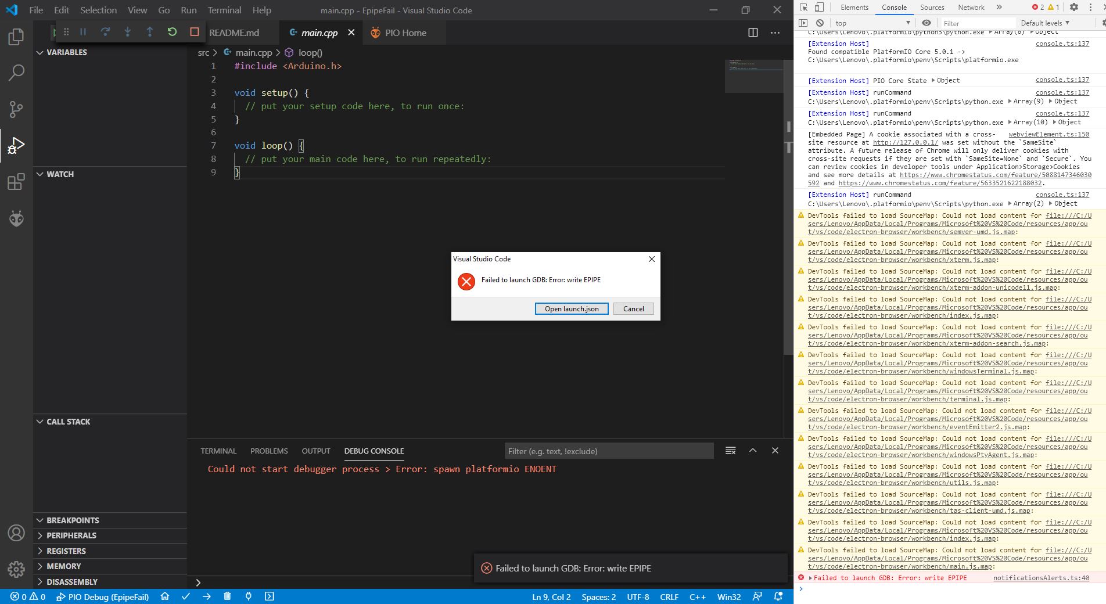Stop the debug session
Image resolution: width=1106 pixels, height=604 pixels.
click(x=195, y=32)
